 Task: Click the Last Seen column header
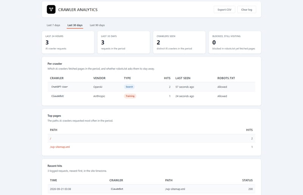(x=183, y=78)
